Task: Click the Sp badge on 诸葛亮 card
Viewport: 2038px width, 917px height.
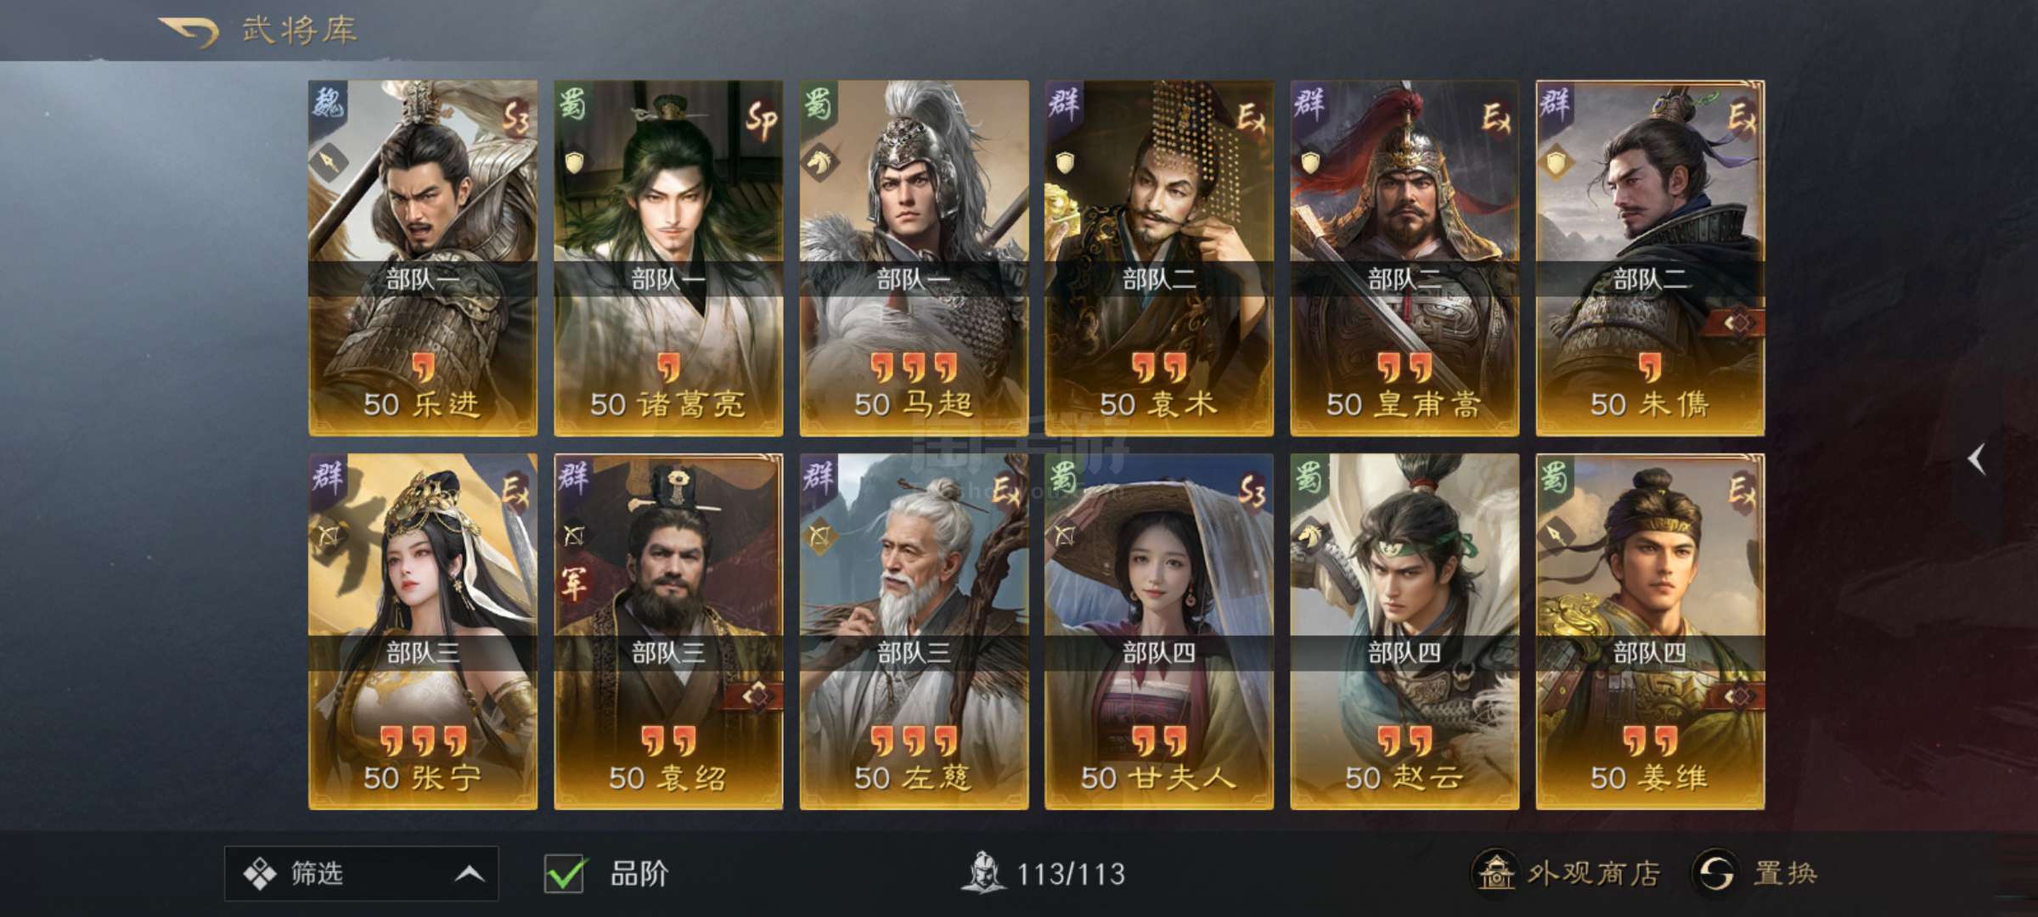Action: 760,121
